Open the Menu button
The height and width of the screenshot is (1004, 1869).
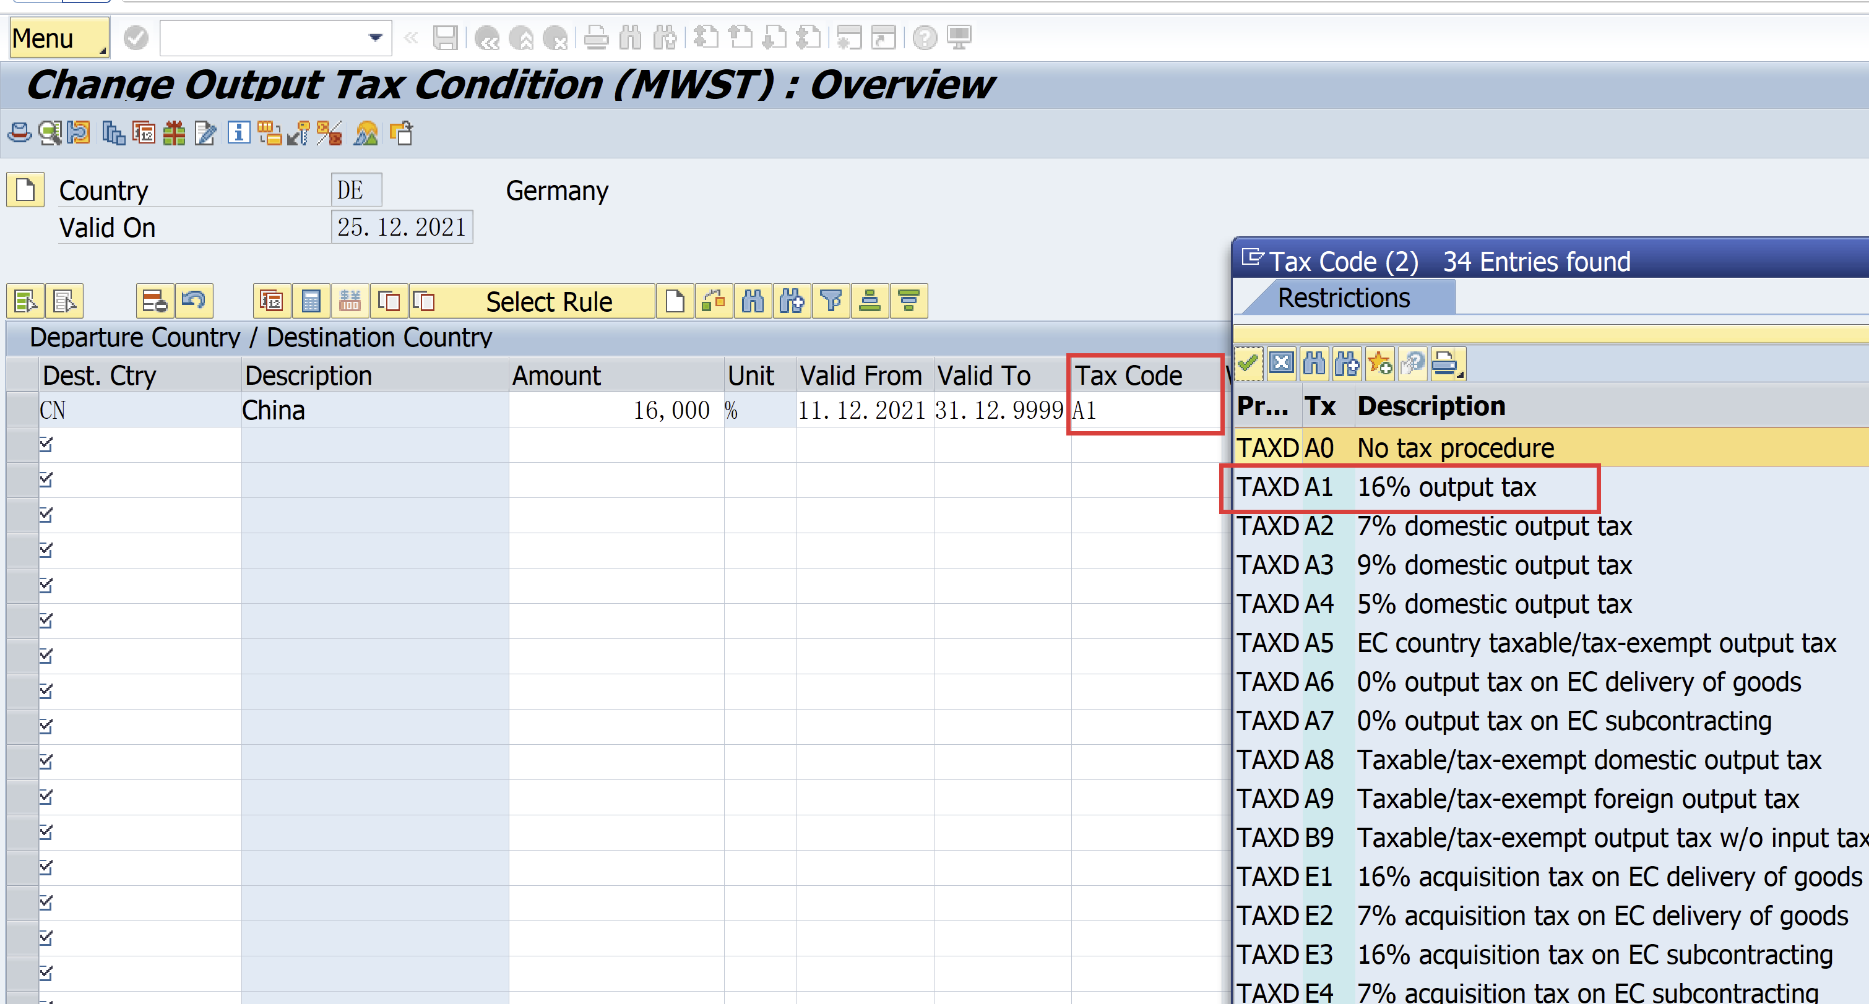[59, 38]
